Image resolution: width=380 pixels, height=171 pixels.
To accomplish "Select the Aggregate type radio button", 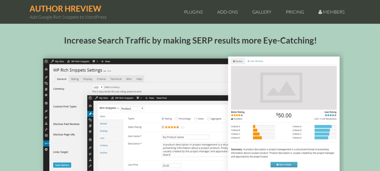I will [209, 119].
